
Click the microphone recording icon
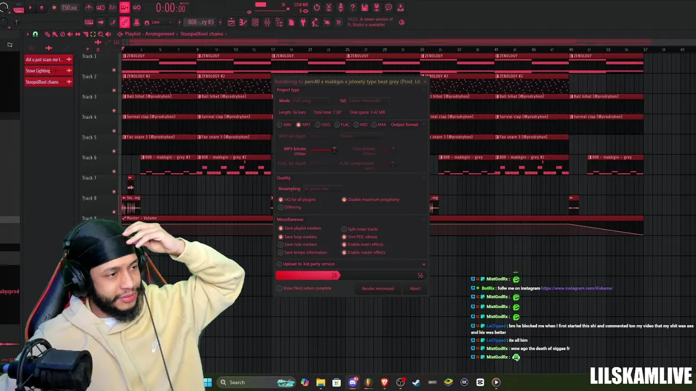tap(340, 8)
